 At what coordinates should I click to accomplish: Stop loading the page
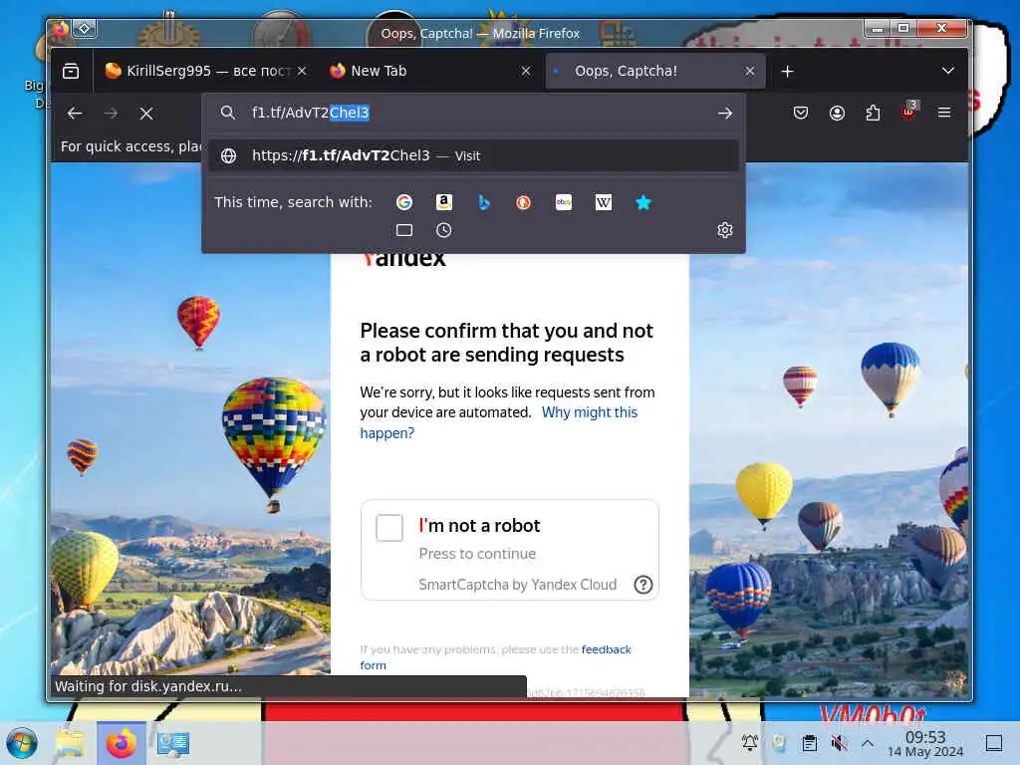click(146, 114)
